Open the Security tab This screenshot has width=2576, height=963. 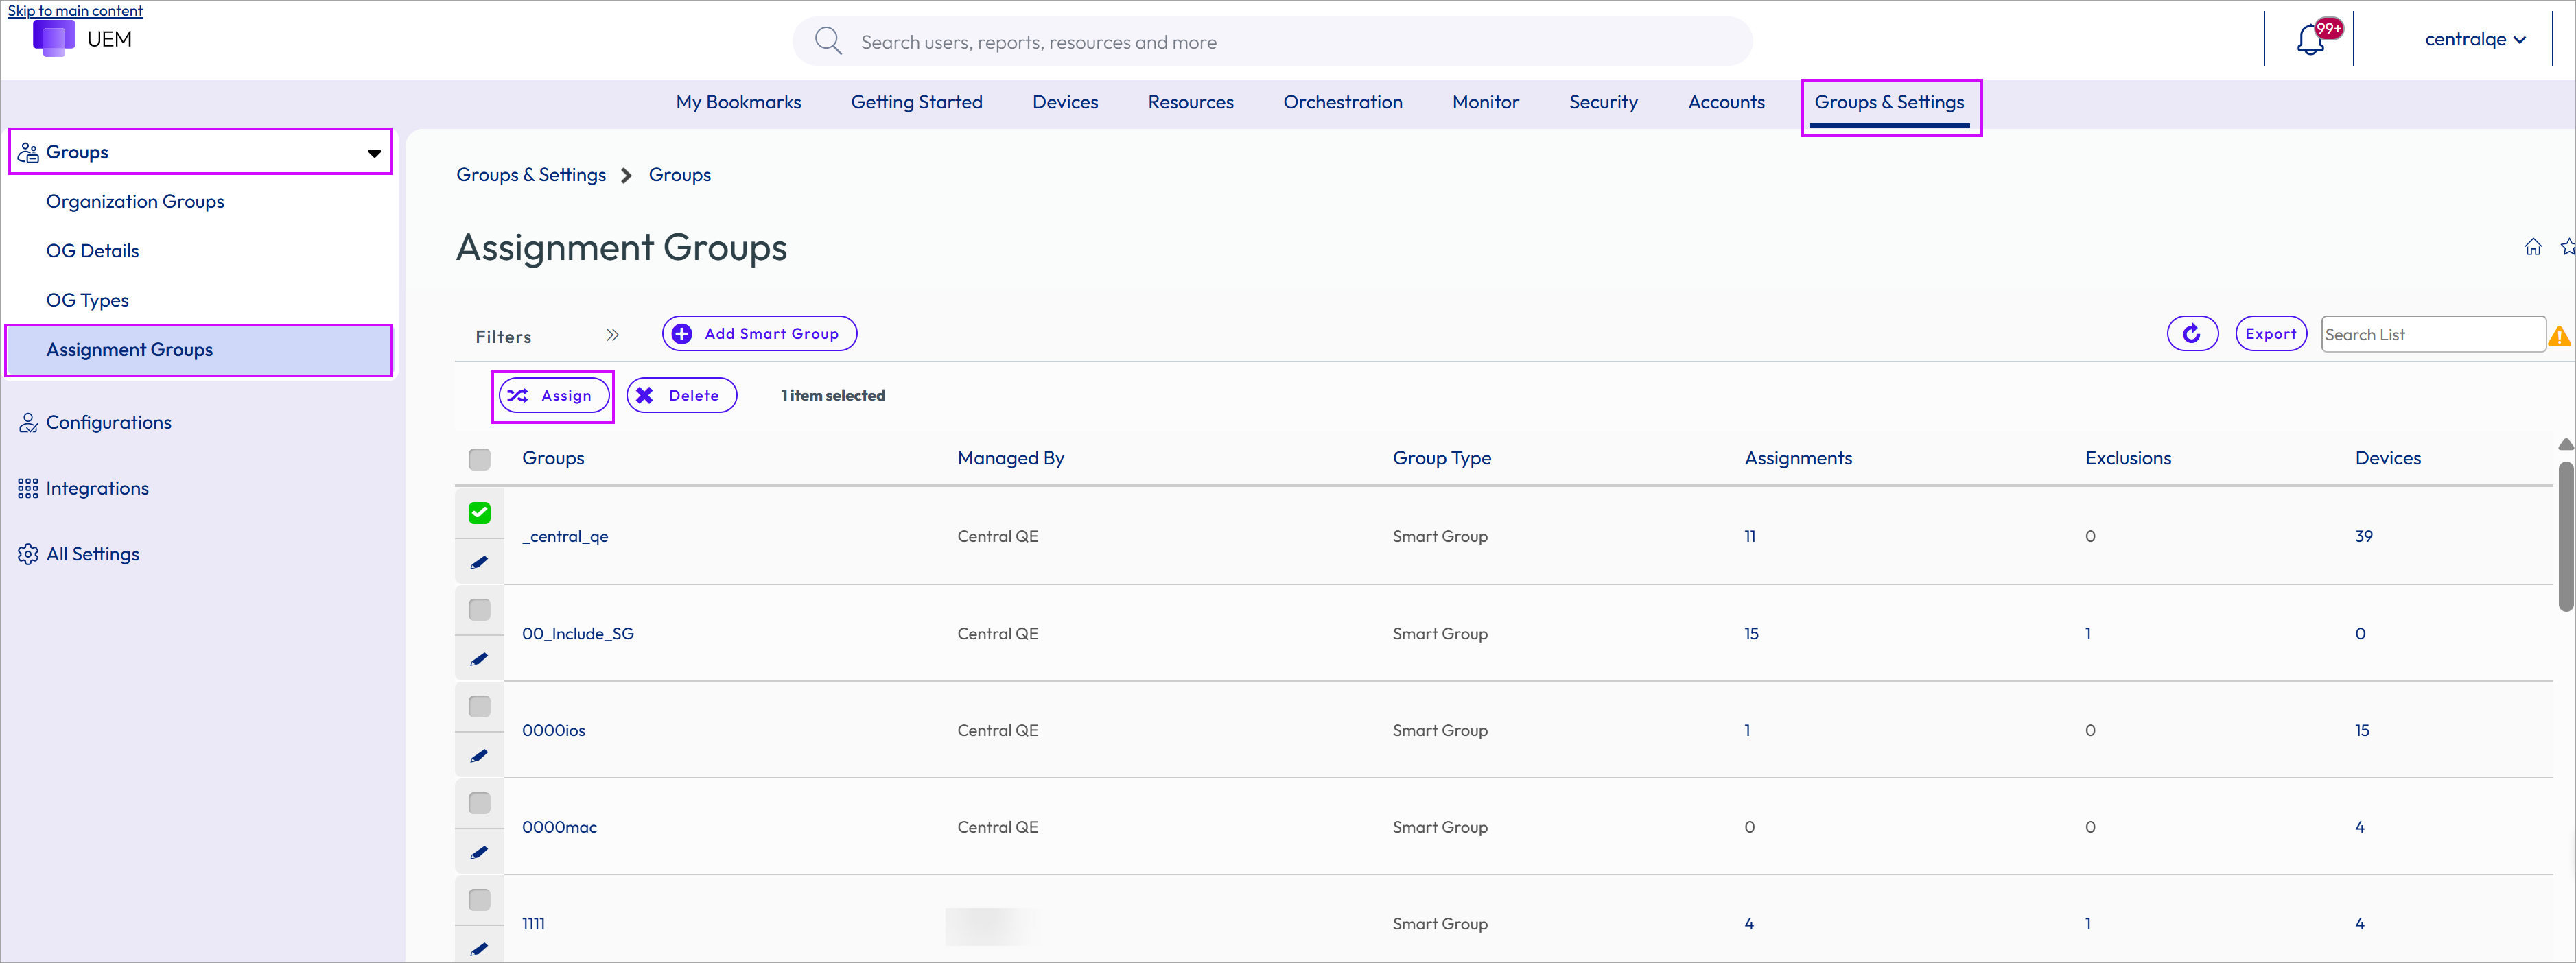tap(1603, 102)
